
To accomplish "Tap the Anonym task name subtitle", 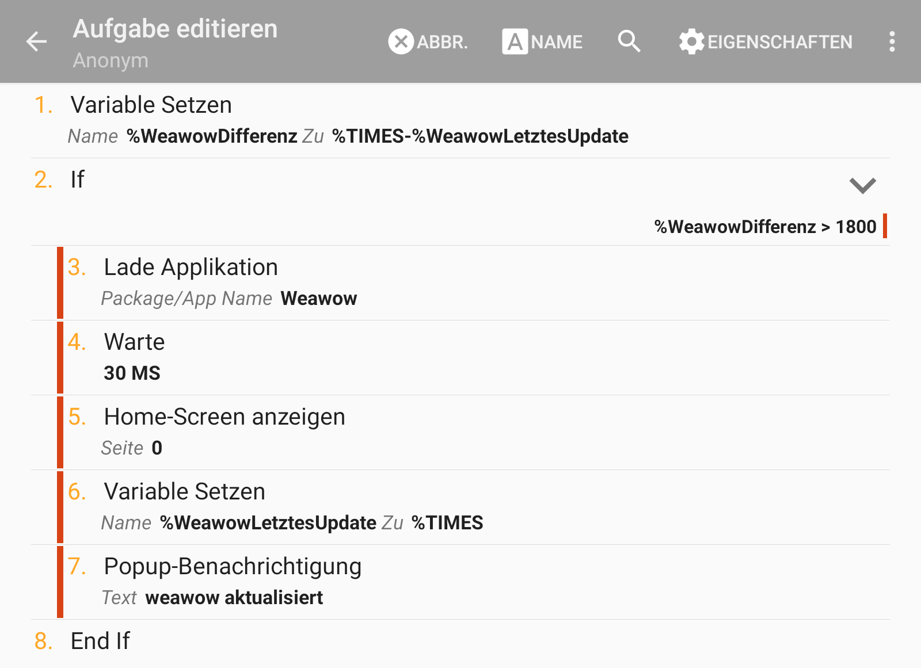I will coord(111,60).
